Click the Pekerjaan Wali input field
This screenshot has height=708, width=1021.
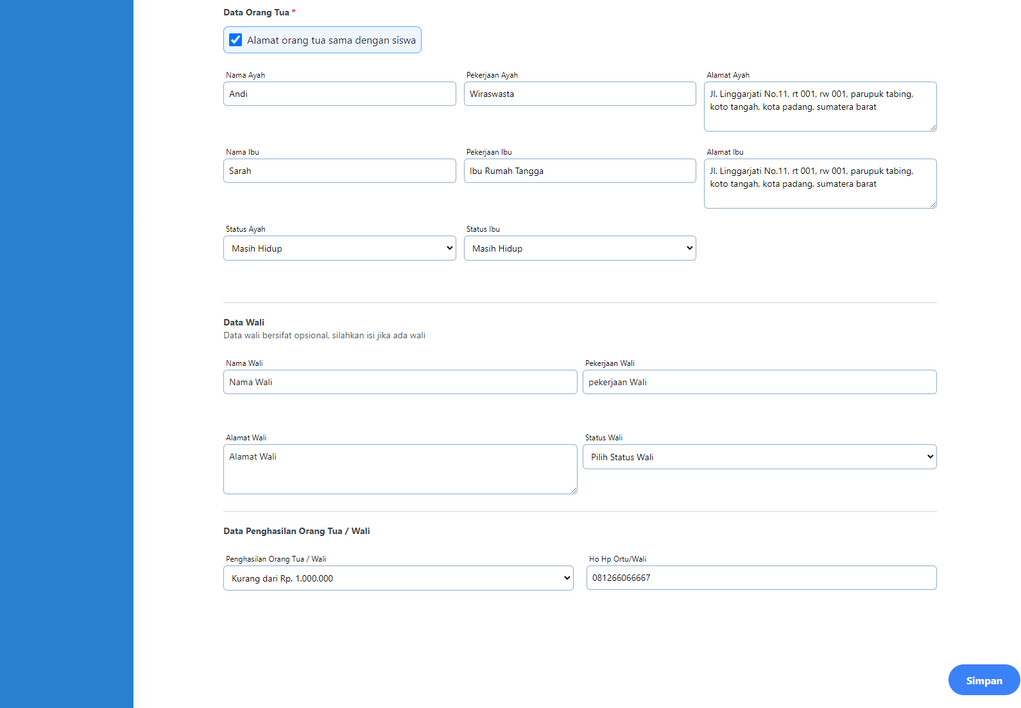759,382
